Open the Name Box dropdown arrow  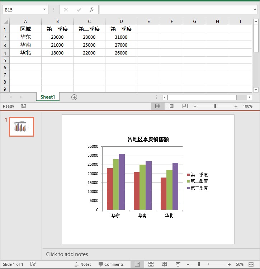click(x=44, y=9)
